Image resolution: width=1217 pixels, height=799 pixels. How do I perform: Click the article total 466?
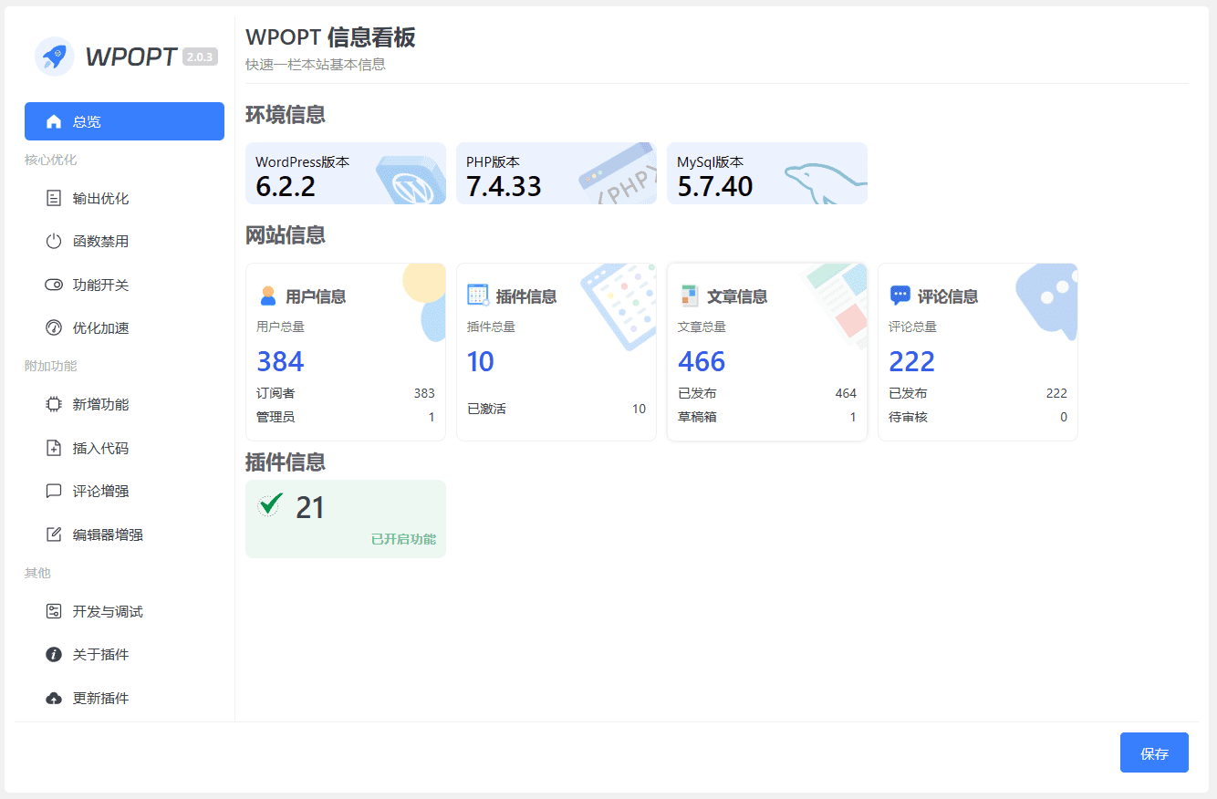tap(702, 361)
